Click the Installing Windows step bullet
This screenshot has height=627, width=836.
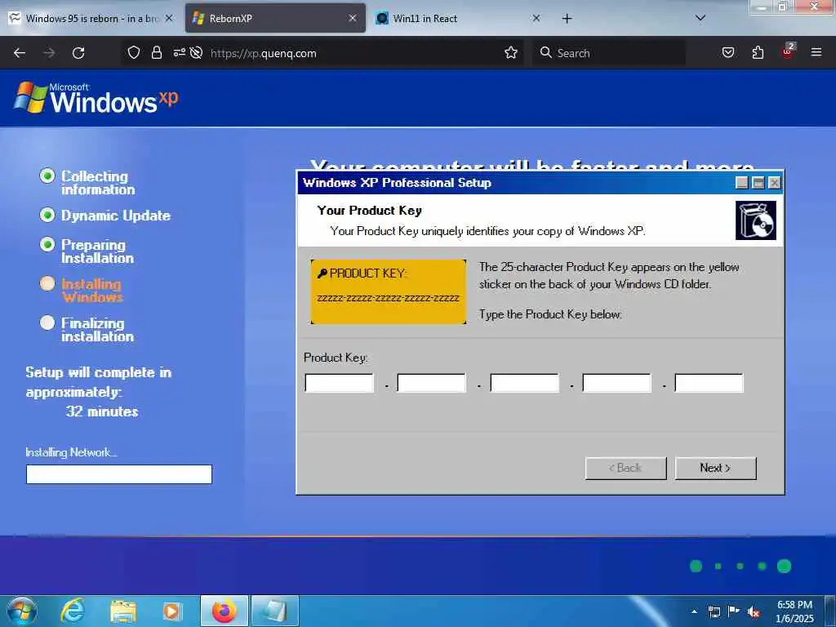pyautogui.click(x=47, y=283)
